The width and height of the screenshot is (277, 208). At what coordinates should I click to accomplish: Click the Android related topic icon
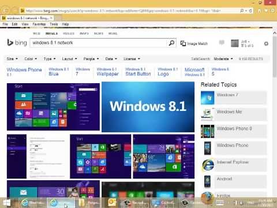click(x=208, y=181)
